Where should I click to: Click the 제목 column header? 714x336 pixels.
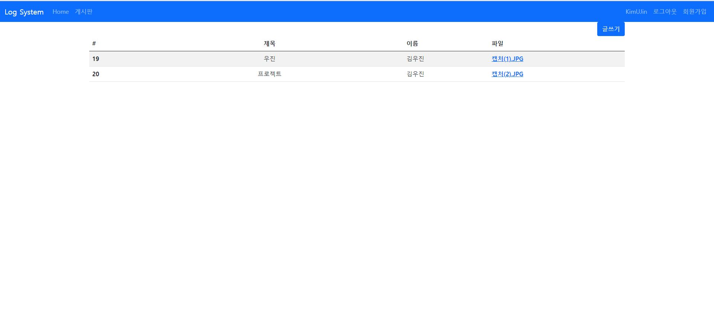[270, 43]
